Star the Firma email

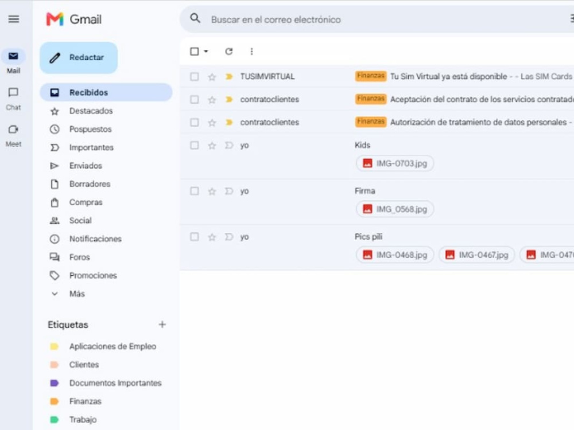(x=212, y=191)
